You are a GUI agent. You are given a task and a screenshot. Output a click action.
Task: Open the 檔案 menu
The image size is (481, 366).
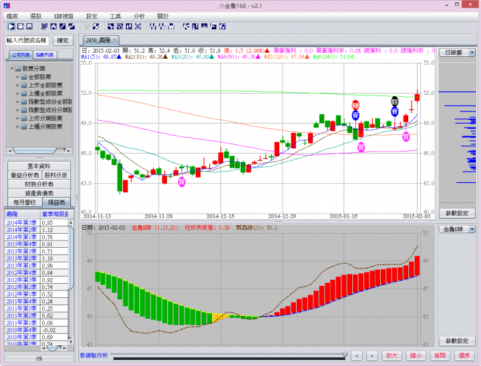12,16
